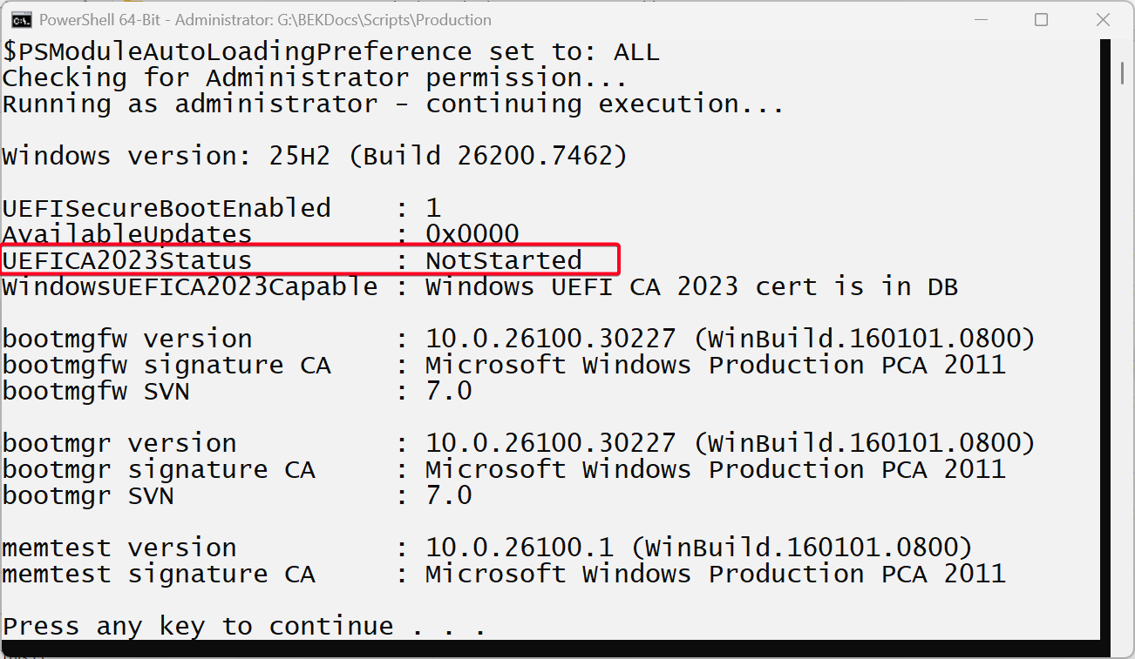Click the Press any key to continue prompt
Viewport: 1135px width, 659px height.
(x=243, y=626)
